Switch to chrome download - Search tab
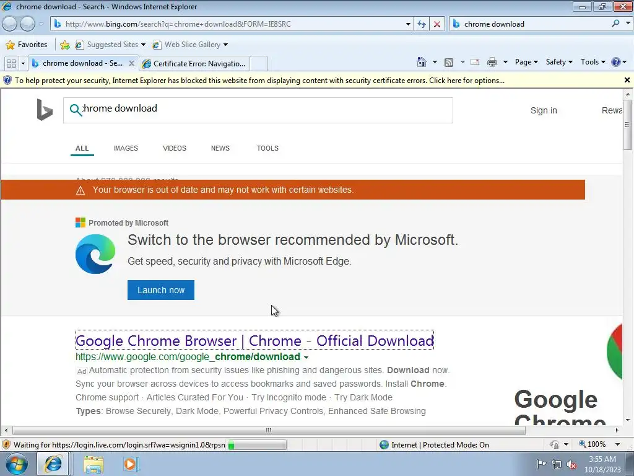The height and width of the screenshot is (476, 634). 78,63
